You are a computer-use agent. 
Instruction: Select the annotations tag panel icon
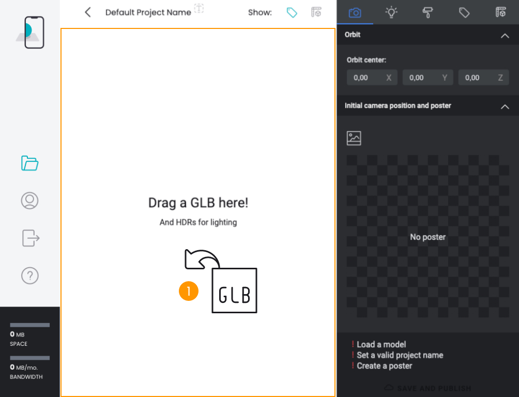tap(464, 13)
